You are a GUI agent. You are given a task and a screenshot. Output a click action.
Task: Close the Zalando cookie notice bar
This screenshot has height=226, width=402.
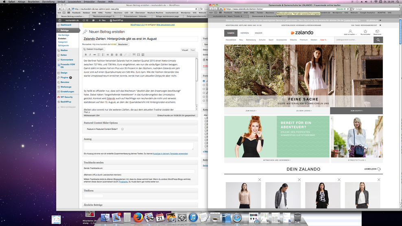pyautogui.click(x=380, y=20)
